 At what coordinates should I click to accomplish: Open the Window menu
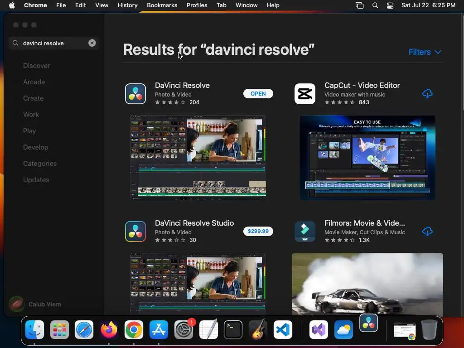(246, 5)
